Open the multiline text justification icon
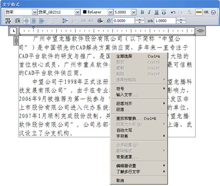220x186 pixels. (x=8, y=21)
